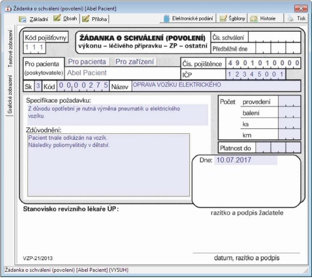The height and width of the screenshot is (278, 312).
Task: Switch to Grafické zobrazení tab
Action: click(10, 94)
